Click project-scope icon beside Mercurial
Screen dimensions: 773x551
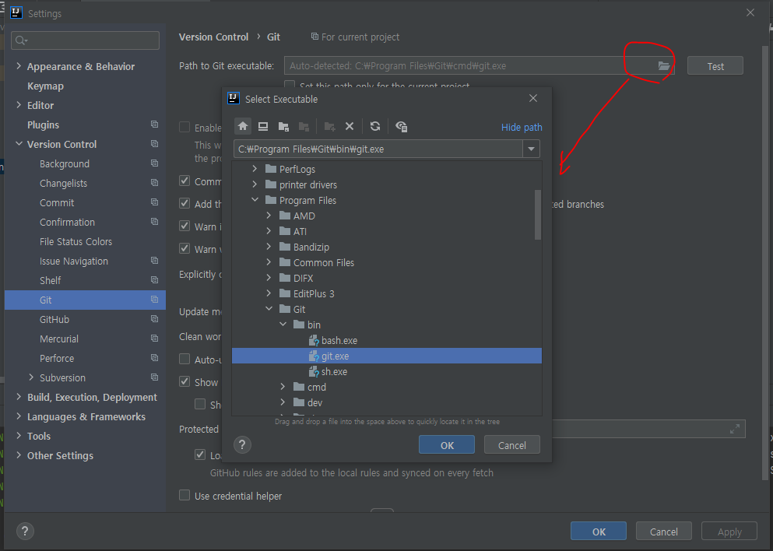tap(154, 339)
